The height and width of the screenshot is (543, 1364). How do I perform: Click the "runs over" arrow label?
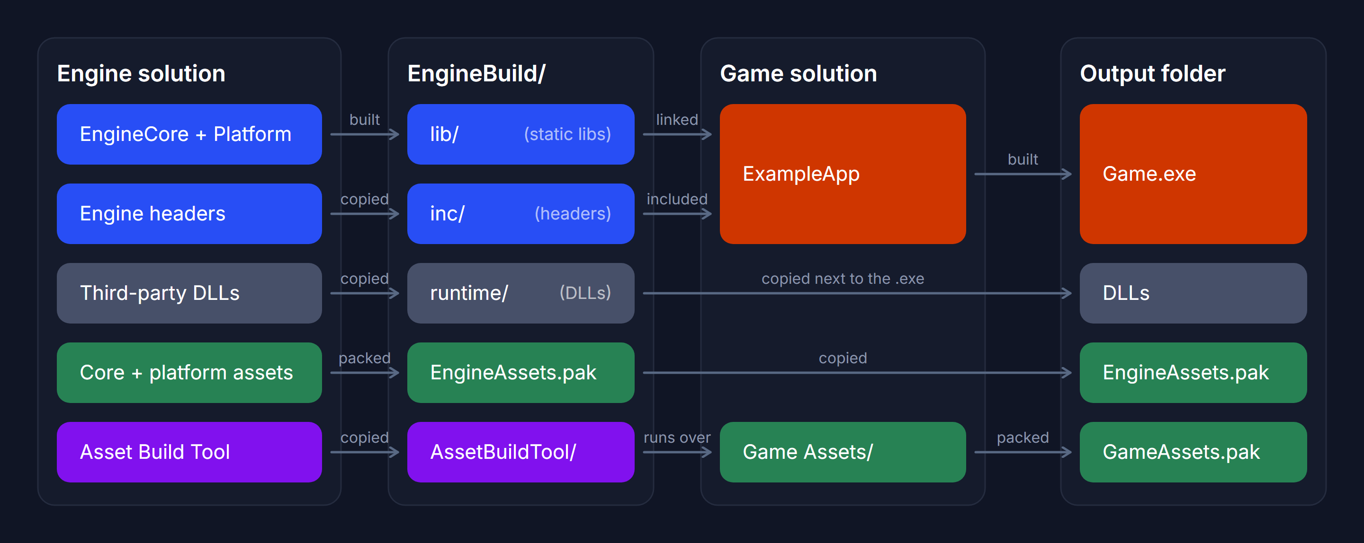[x=677, y=437]
